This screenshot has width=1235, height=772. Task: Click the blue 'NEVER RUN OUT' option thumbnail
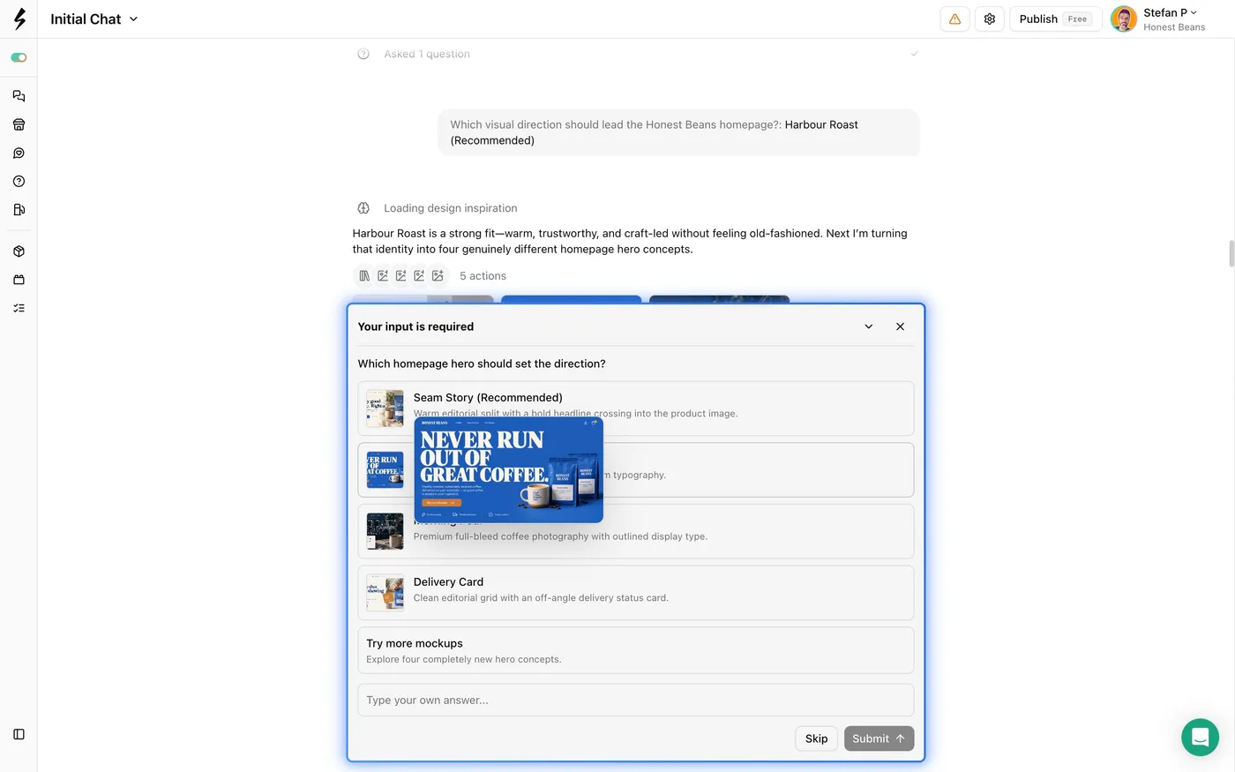click(385, 470)
